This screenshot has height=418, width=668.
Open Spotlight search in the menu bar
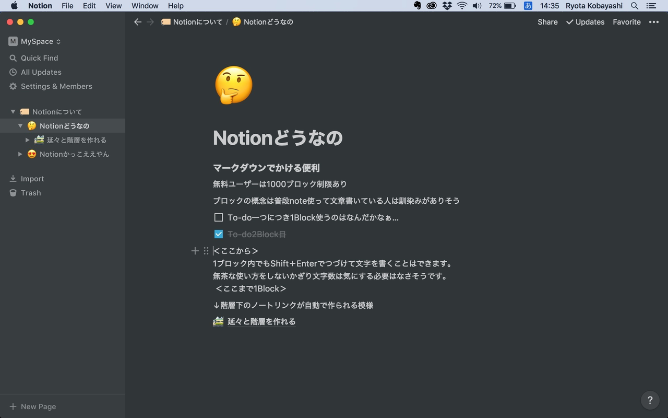coord(635,6)
